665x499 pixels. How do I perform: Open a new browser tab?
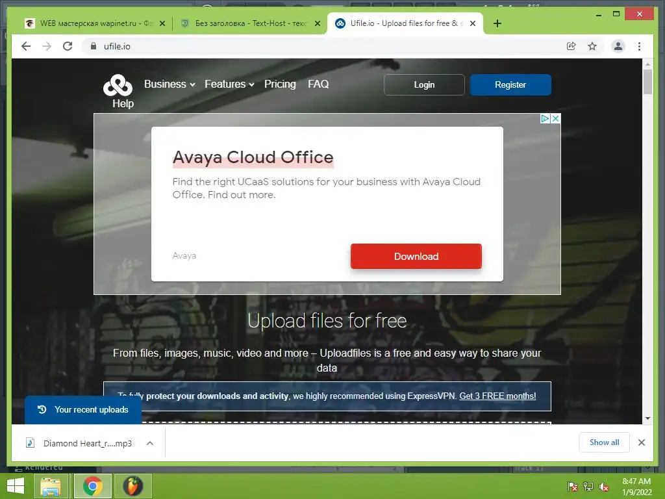497,23
